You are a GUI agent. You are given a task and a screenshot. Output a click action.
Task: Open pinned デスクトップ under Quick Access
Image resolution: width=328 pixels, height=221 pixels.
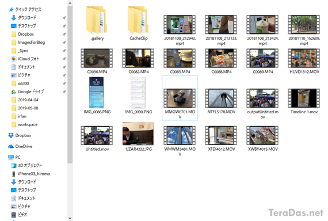(x=24, y=26)
